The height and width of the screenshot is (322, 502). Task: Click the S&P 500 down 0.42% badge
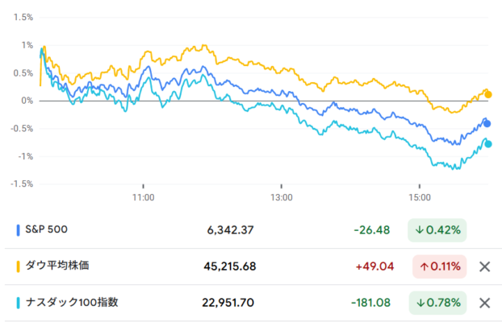point(437,230)
